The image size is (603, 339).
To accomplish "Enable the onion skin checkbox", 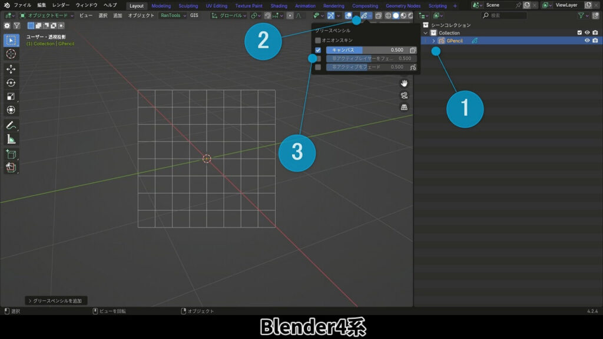I will 318,41.
